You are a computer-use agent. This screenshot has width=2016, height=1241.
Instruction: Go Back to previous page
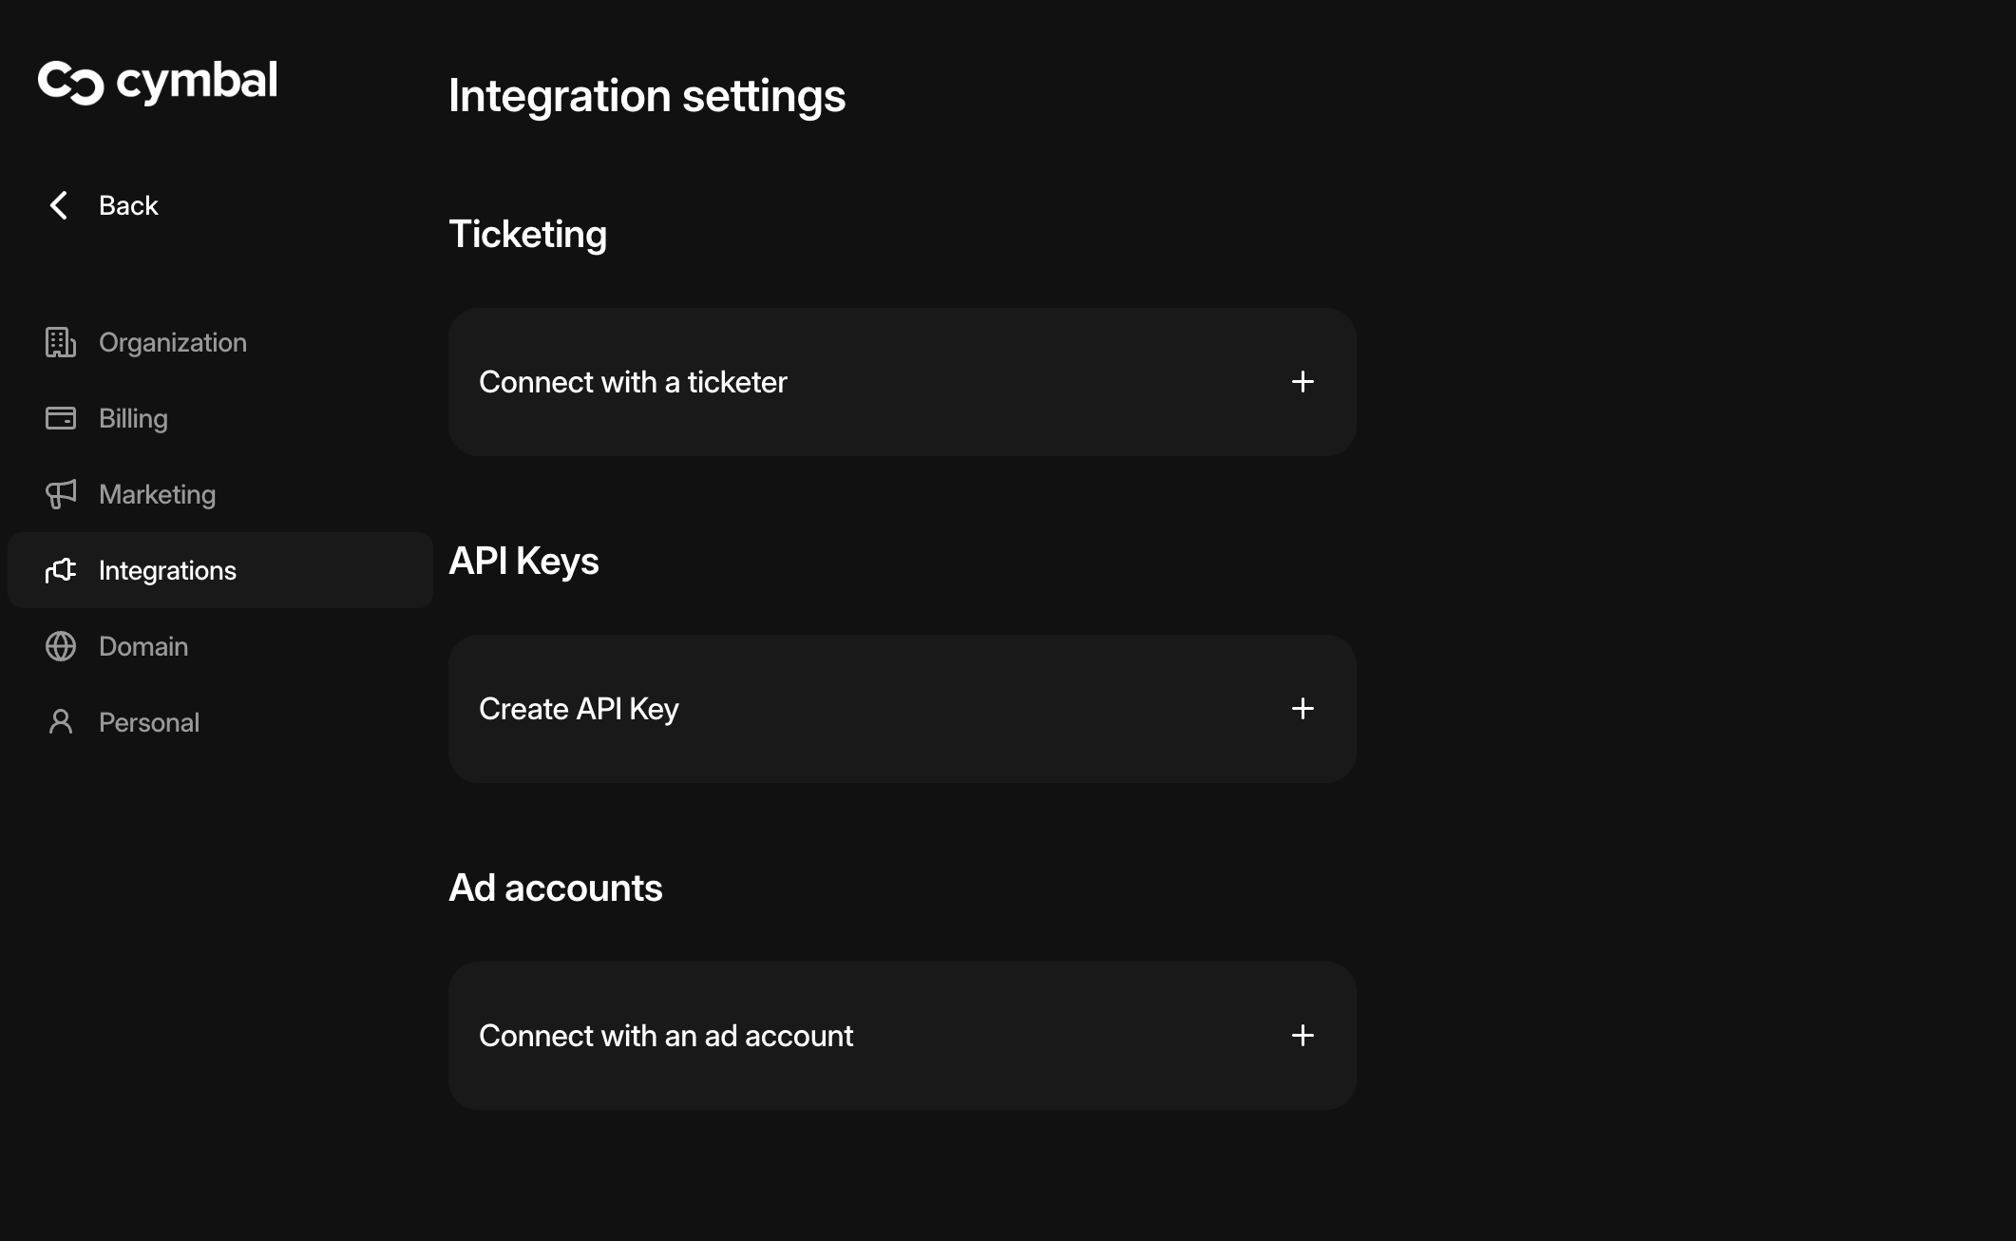(x=128, y=205)
